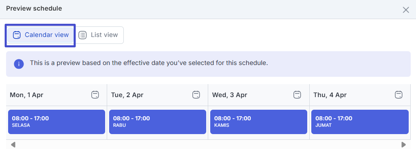Click the calendar icon inside Calendar view tab
Viewport: 416px width, 154px height.
pyautogui.click(x=17, y=35)
